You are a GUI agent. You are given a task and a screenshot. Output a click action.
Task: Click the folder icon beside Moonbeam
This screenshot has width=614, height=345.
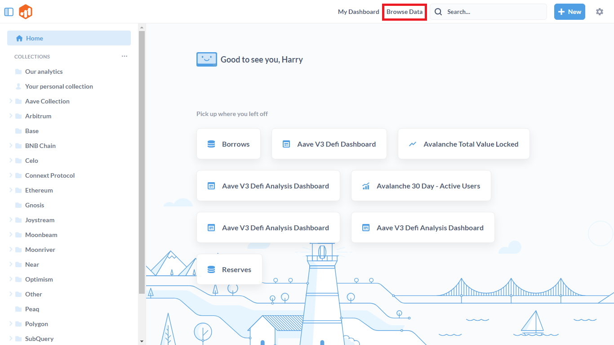[18, 235]
